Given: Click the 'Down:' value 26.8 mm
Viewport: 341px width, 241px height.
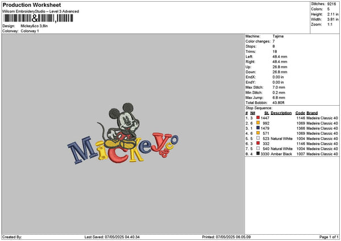Looking at the screenshot, I should pos(280,72).
